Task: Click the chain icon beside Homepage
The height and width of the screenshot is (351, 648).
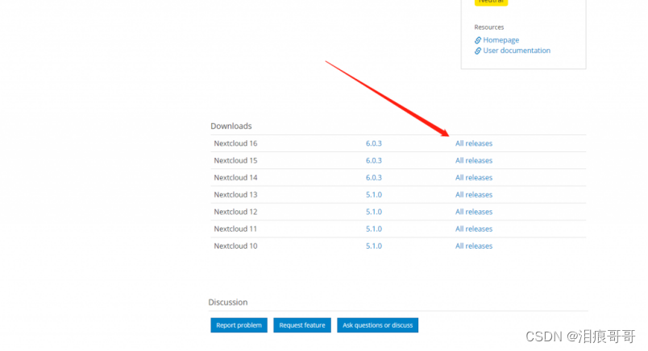Action: click(x=478, y=40)
